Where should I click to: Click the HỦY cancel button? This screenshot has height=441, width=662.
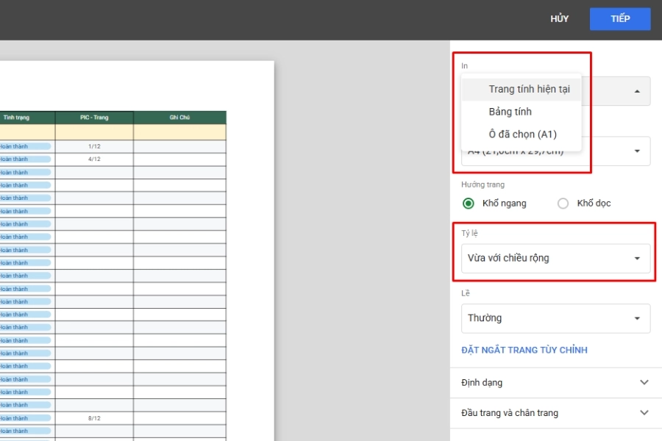[559, 19]
